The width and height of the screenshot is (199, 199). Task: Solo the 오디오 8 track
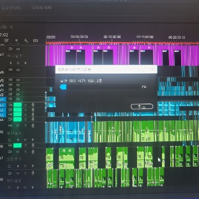(25, 173)
